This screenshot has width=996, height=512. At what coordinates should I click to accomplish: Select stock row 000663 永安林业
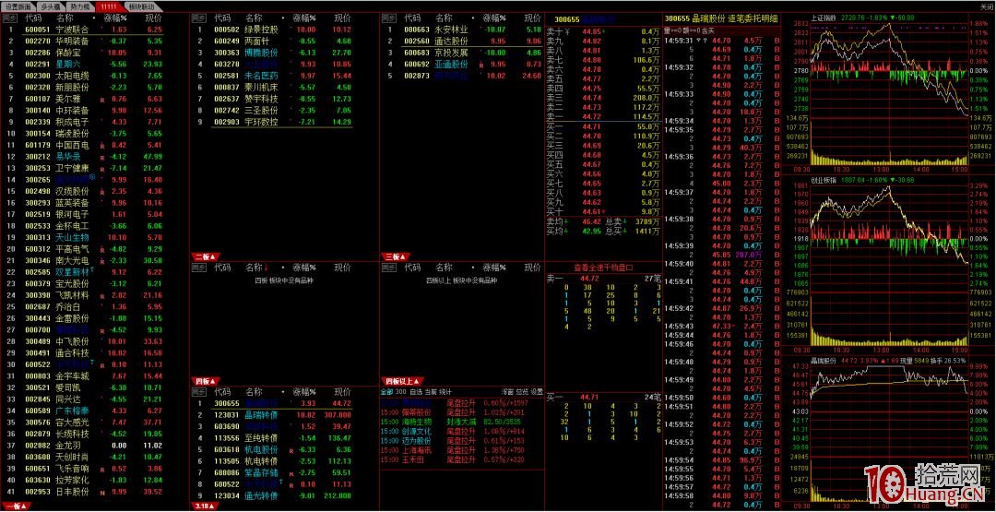462,30
